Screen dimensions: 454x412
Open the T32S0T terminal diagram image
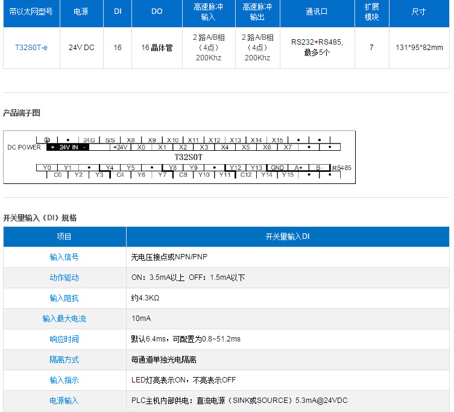[179, 157]
